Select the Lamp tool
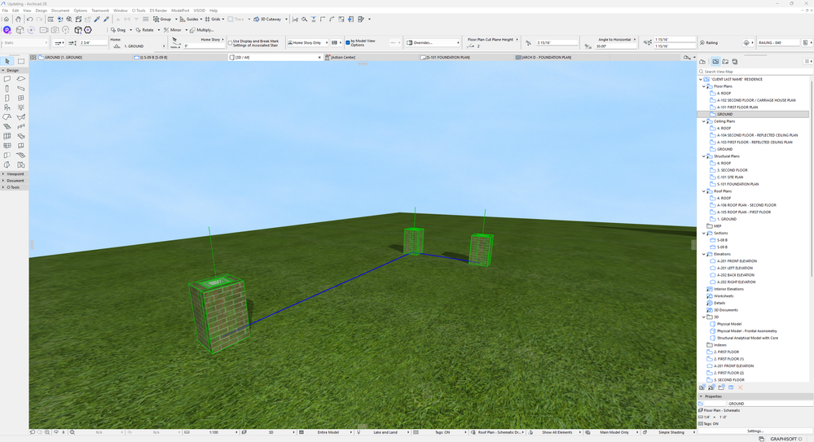814x442 pixels. click(x=20, y=107)
